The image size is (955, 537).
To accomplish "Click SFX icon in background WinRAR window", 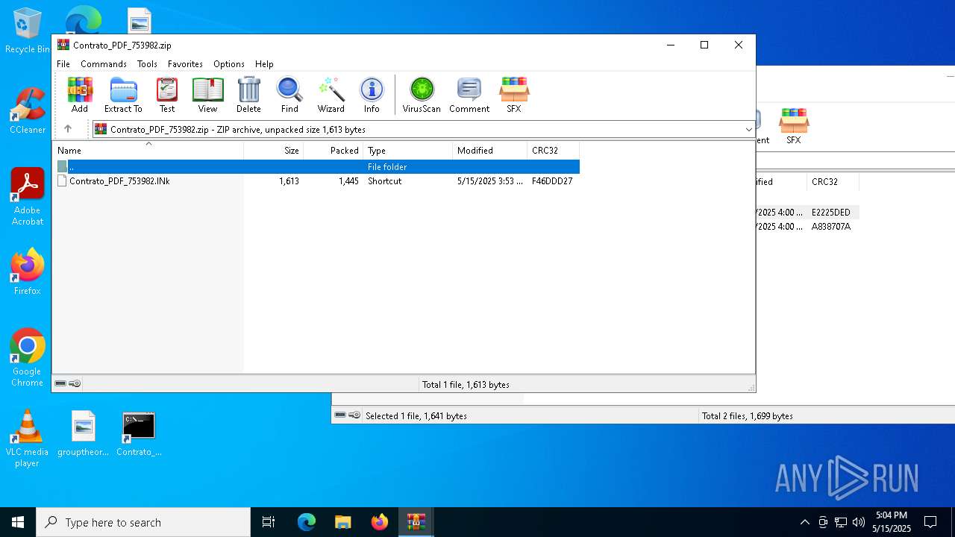I will click(793, 126).
